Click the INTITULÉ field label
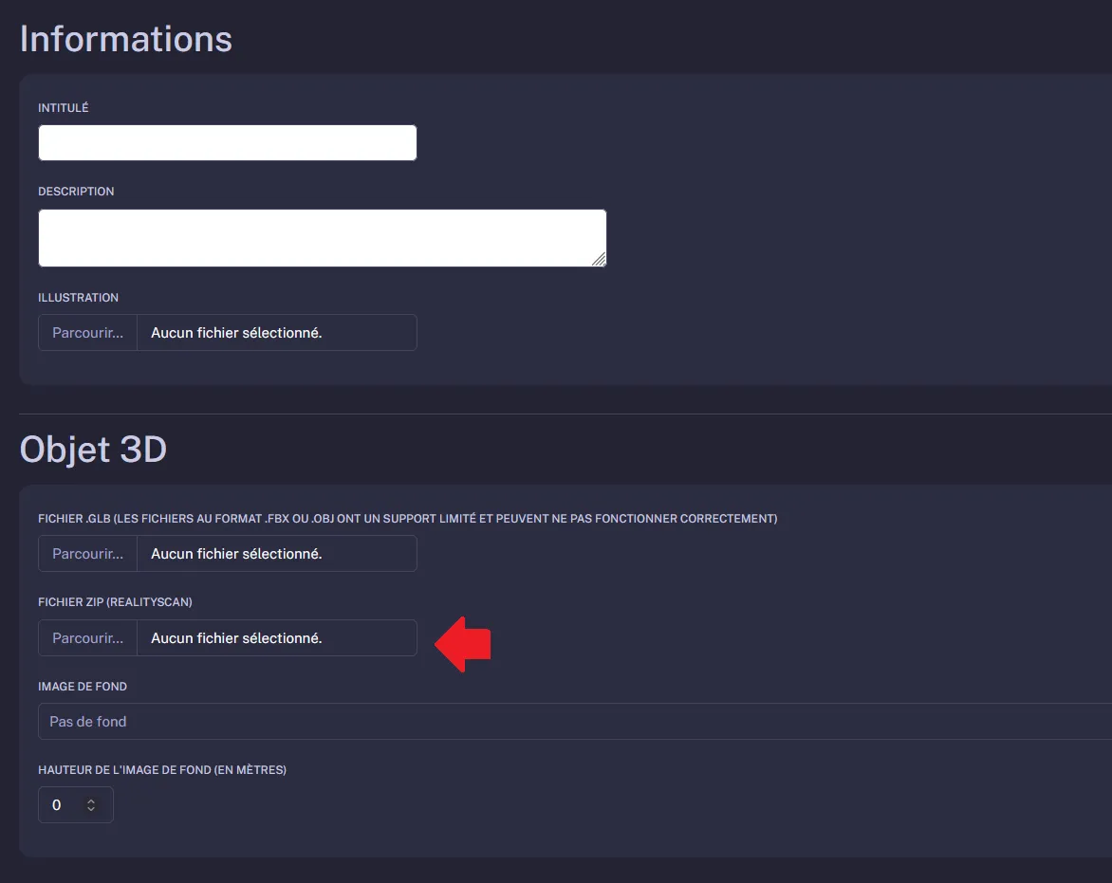This screenshot has height=883, width=1112. (x=63, y=107)
